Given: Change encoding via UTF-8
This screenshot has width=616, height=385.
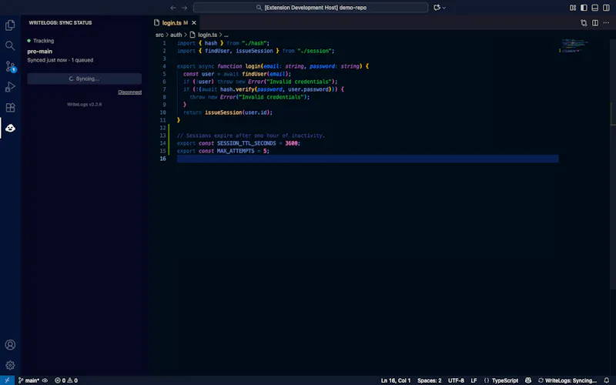Looking at the screenshot, I should point(456,380).
